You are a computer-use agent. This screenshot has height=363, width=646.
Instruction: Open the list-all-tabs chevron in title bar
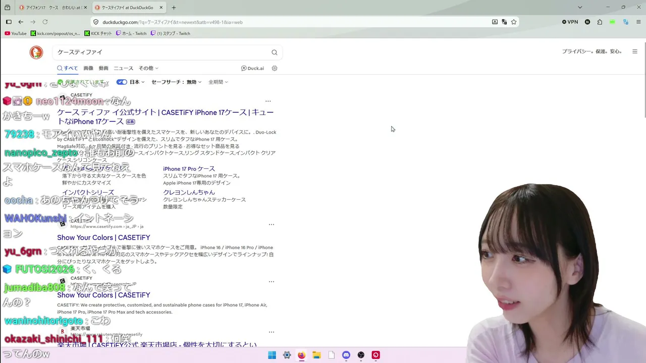click(x=580, y=8)
